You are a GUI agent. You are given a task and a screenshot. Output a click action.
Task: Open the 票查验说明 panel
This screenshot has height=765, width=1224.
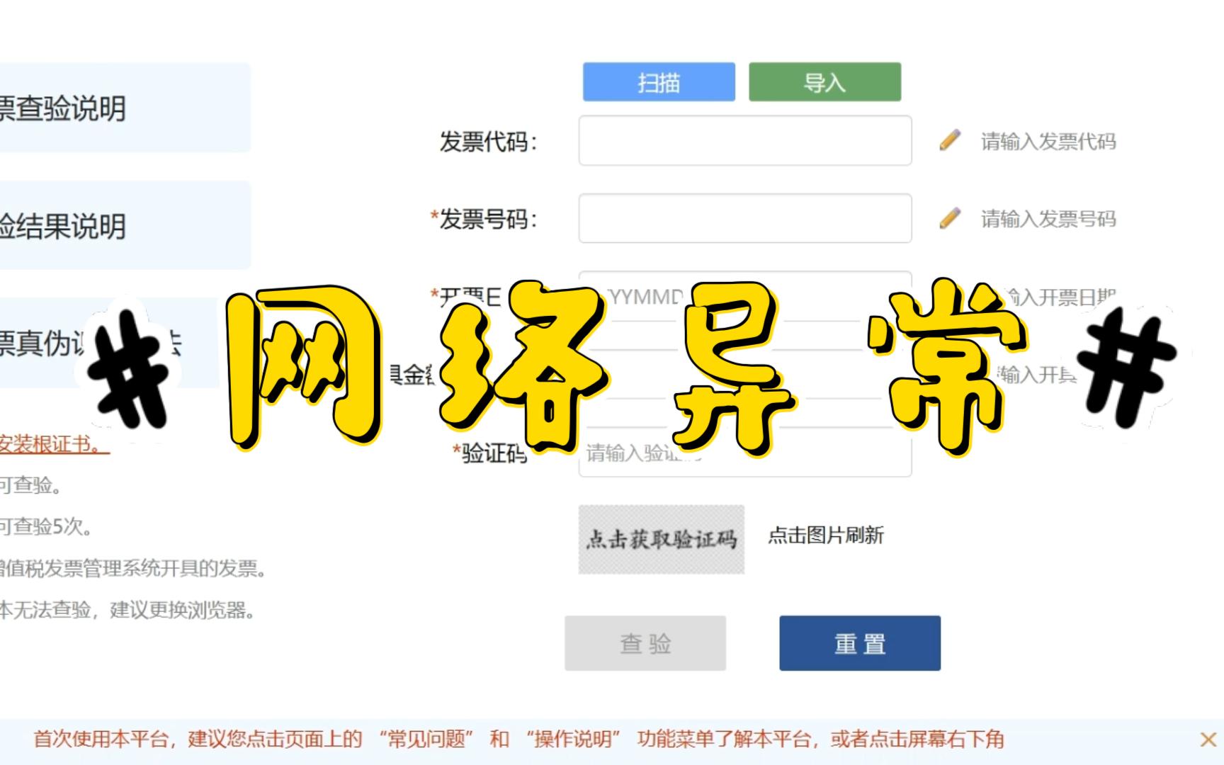tap(125, 108)
